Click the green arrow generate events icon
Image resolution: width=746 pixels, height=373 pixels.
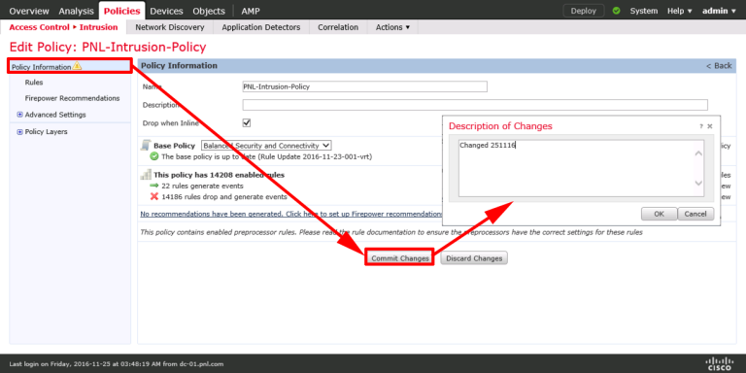[153, 186]
